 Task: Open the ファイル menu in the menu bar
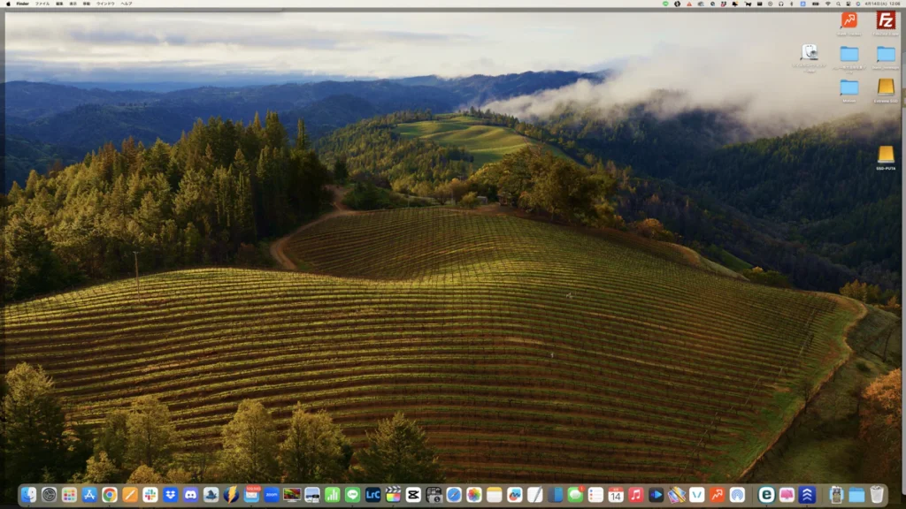pos(42,4)
